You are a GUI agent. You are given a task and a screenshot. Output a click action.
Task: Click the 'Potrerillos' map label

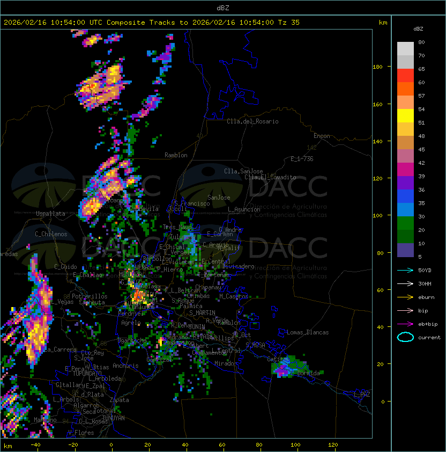pos(90,296)
